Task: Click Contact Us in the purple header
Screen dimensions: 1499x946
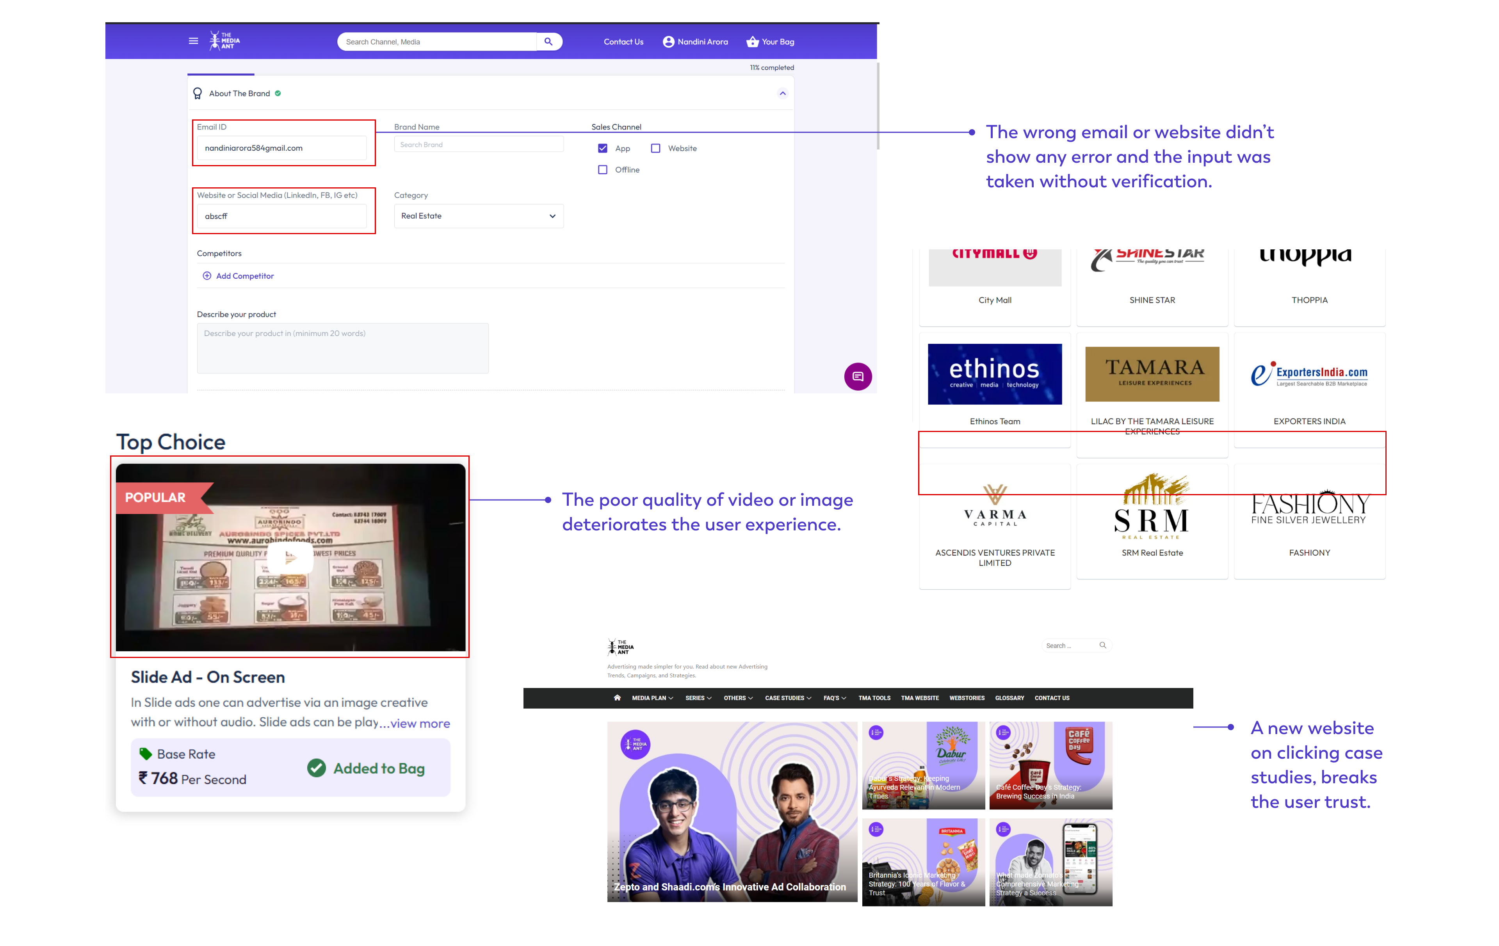Action: (623, 42)
